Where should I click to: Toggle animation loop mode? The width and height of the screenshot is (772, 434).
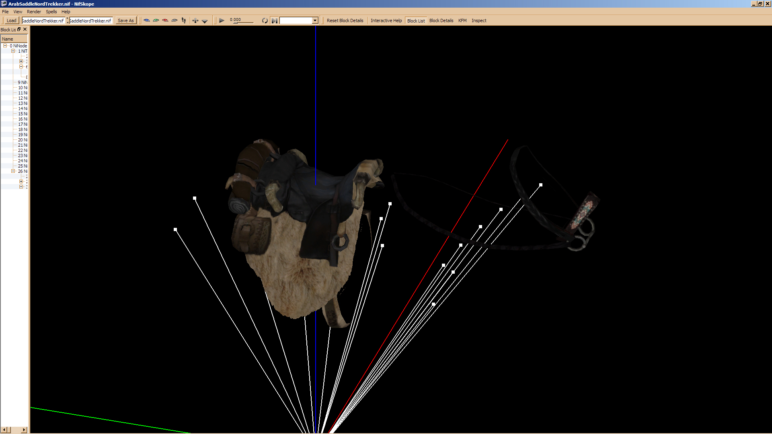click(x=265, y=20)
